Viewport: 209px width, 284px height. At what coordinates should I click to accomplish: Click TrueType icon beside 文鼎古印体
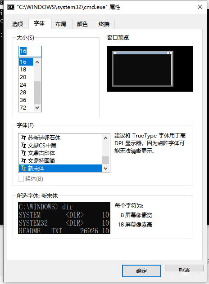coord(23,153)
